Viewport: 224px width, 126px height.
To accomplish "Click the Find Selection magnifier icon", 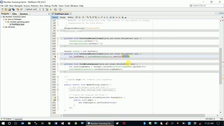I will (88, 17).
